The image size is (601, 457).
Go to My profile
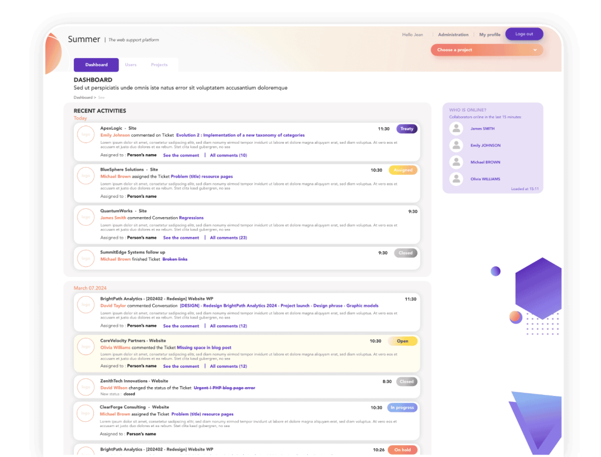(489, 35)
